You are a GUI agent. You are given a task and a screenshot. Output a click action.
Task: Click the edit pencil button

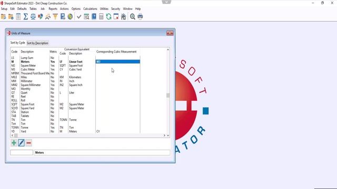click(21, 143)
